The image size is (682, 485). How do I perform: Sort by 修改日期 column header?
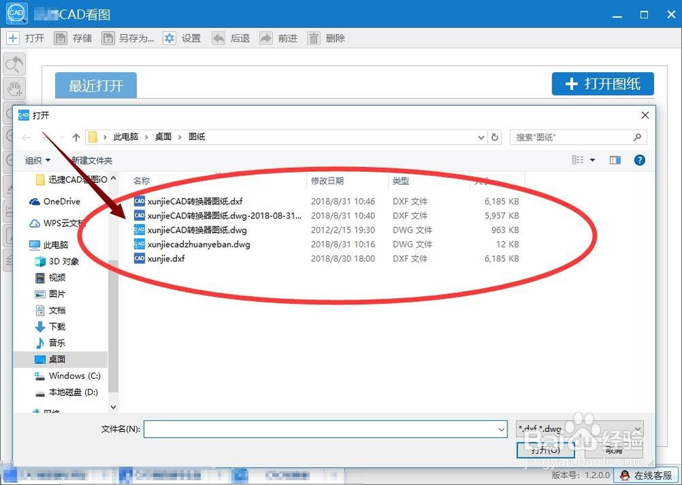(x=327, y=181)
